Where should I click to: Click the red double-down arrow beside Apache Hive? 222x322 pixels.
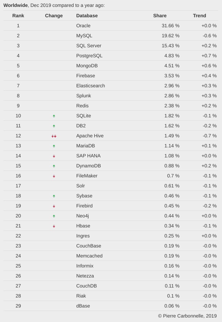(x=54, y=136)
